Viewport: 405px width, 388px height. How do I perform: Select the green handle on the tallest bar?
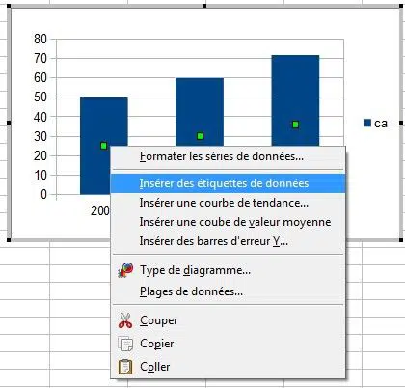pos(296,125)
